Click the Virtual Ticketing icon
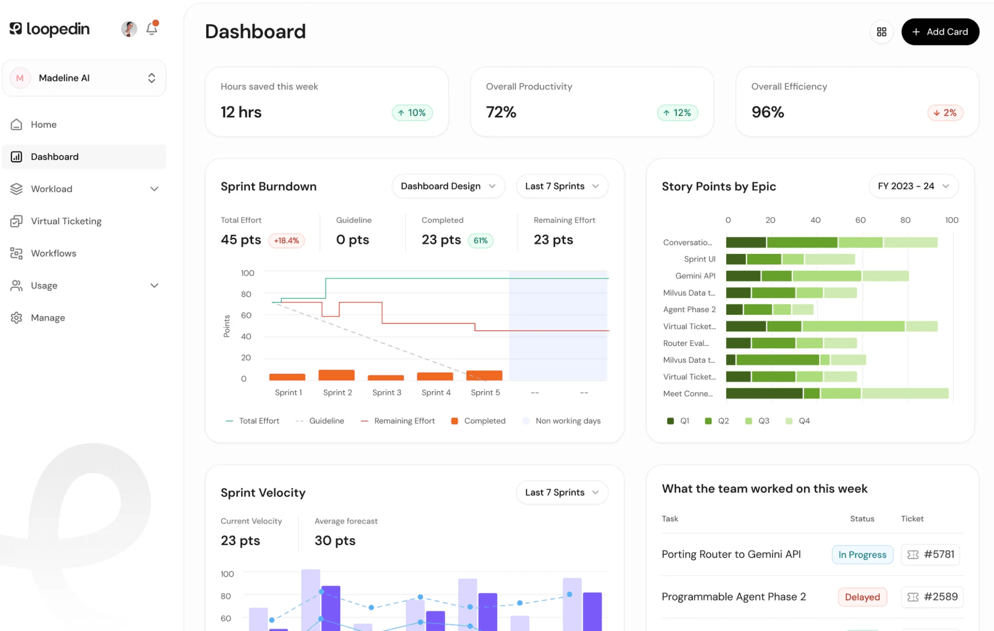The width and height of the screenshot is (994, 631). pos(17,221)
